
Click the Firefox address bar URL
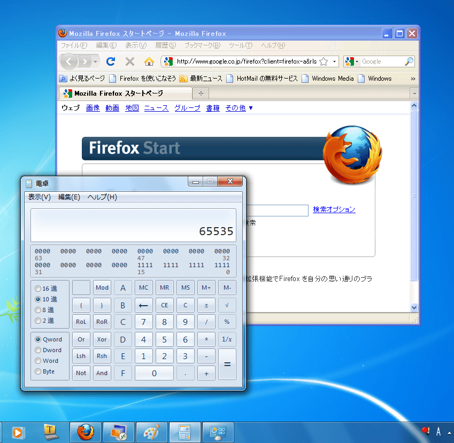click(x=247, y=61)
